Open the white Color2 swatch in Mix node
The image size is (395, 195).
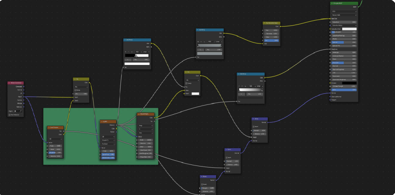[x=195, y=94]
